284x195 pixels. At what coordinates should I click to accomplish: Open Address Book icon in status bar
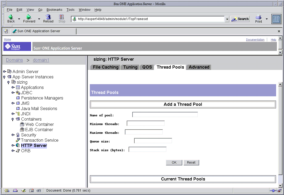(x=31, y=191)
